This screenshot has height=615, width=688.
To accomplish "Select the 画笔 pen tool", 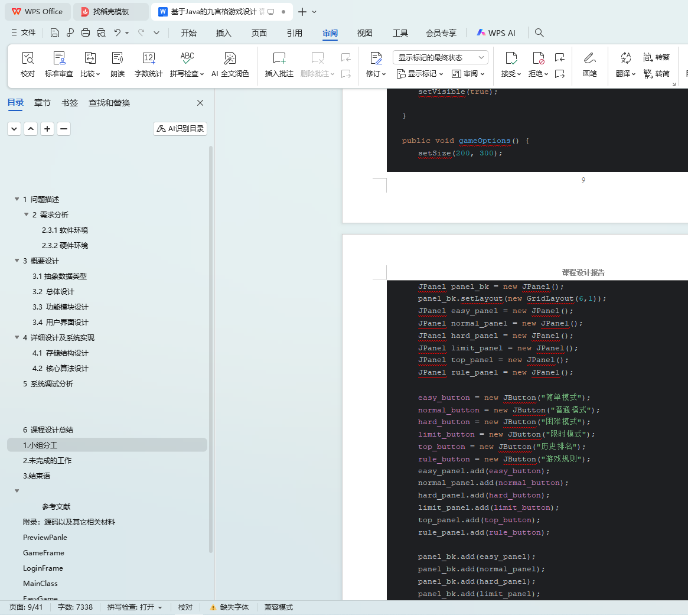I will pyautogui.click(x=590, y=64).
